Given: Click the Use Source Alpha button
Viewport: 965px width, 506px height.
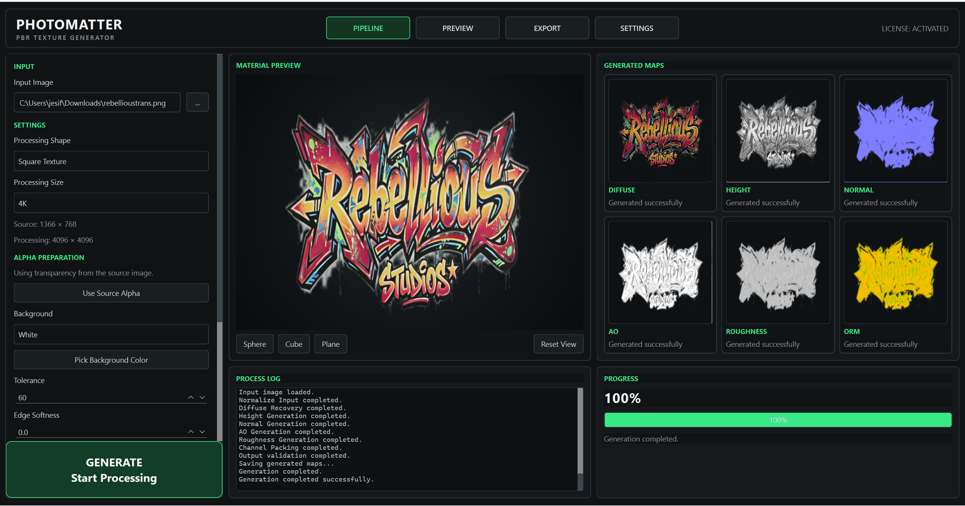Looking at the screenshot, I should click(x=111, y=293).
